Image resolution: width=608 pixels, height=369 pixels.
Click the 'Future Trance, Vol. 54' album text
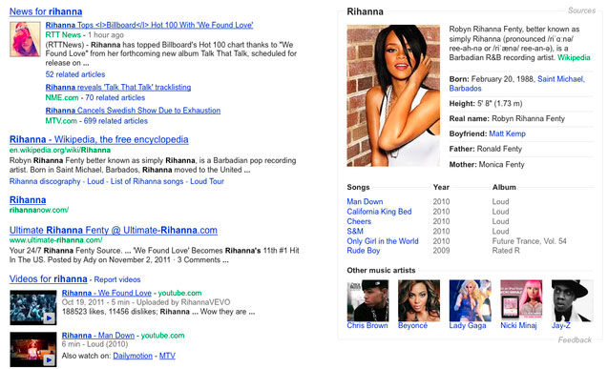[x=530, y=241]
